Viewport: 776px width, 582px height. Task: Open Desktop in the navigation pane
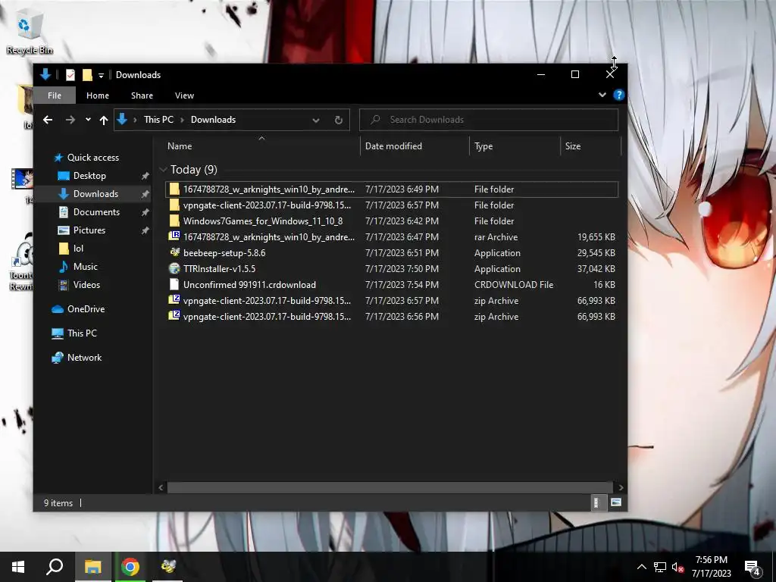(89, 176)
